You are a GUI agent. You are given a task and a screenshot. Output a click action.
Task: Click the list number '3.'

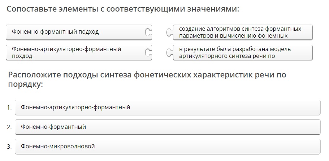9,147
